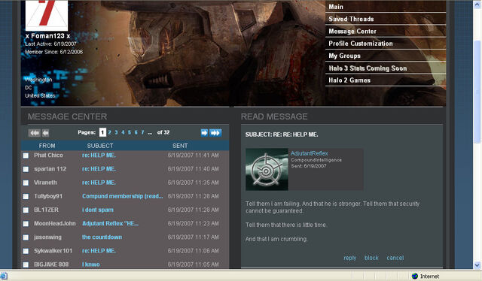482x281 pixels.
Task: Open Message Center in profile menu
Action: click(x=352, y=32)
